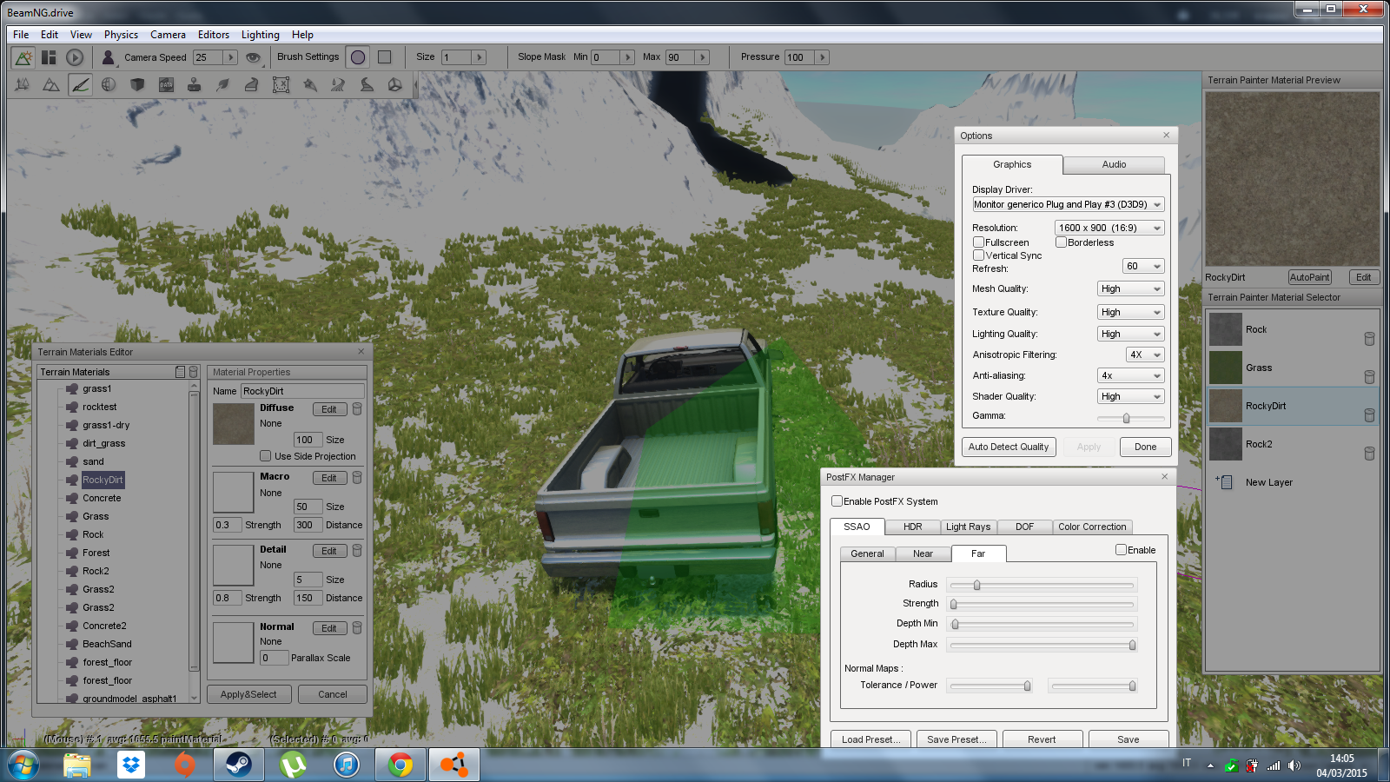Open the Terrain Editor mountains icon
Image resolution: width=1390 pixels, height=782 pixels.
tap(51, 84)
